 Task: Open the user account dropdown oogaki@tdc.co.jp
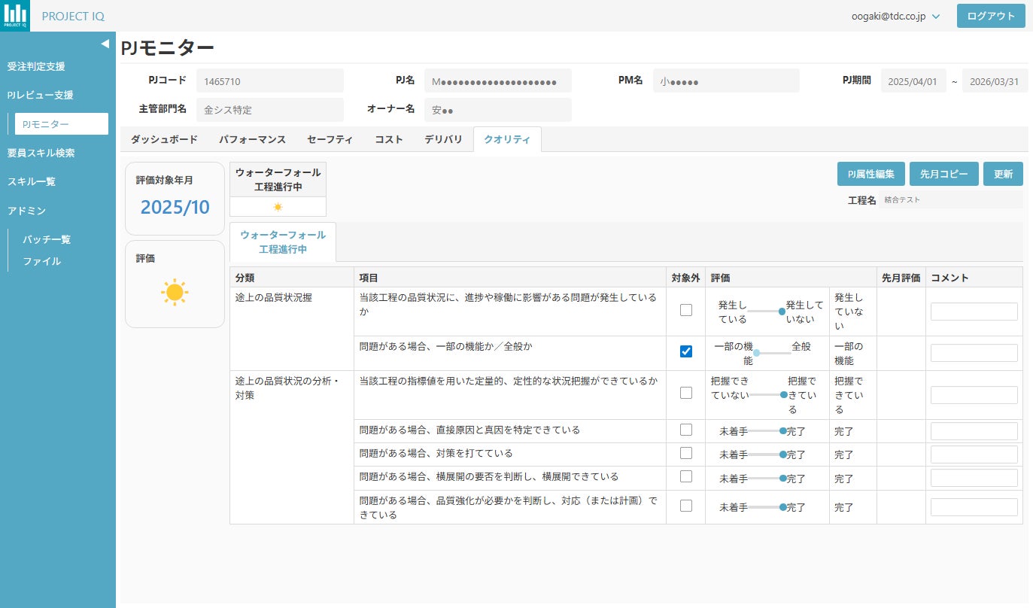point(895,16)
